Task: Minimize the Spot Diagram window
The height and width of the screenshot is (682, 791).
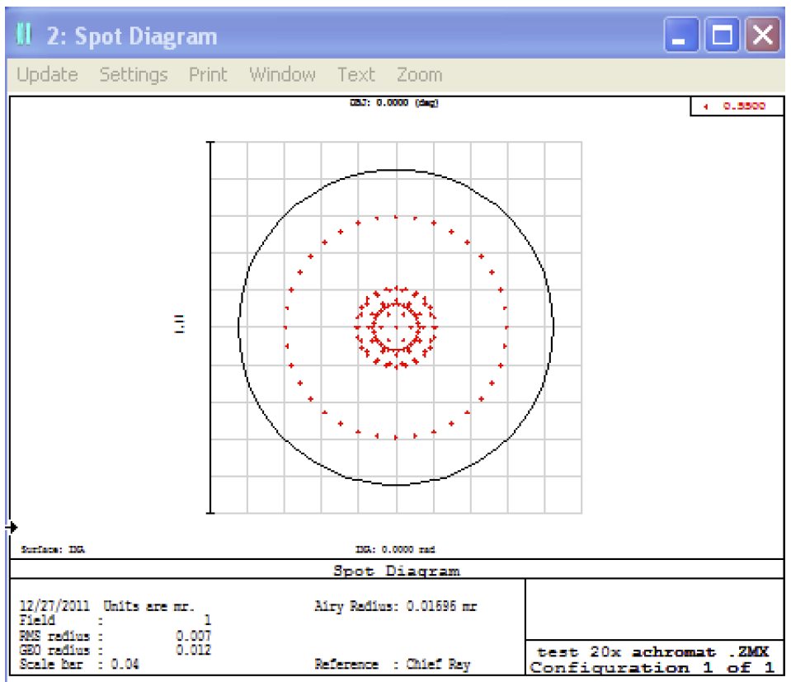Action: coord(681,36)
